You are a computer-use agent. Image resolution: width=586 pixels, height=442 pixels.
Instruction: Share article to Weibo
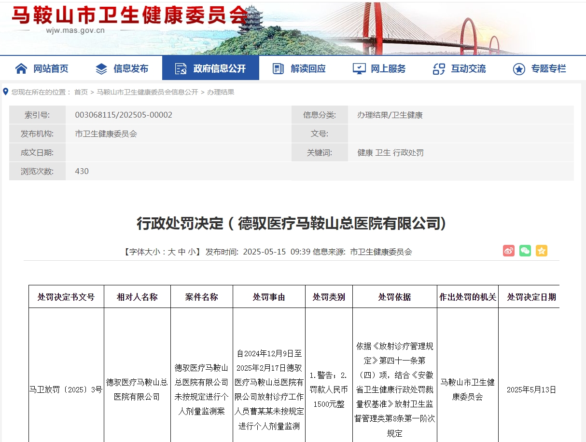pos(509,251)
